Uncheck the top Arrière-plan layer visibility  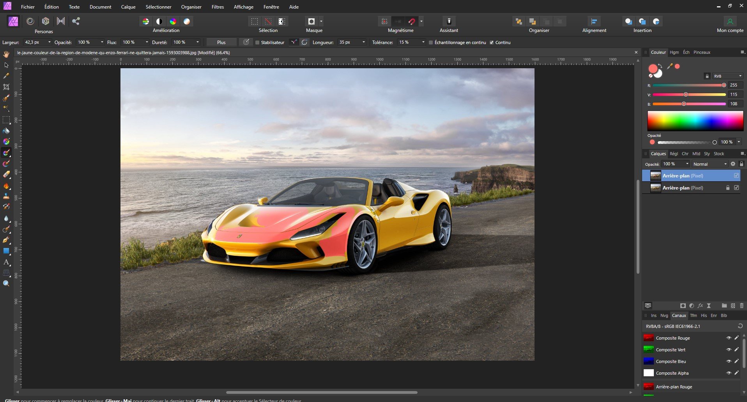tap(736, 175)
